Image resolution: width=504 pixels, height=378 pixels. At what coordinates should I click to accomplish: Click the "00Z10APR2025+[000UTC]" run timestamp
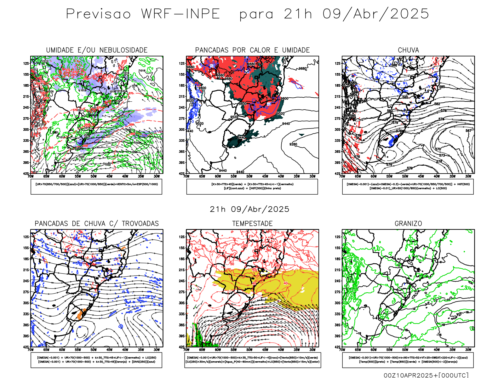[x=426, y=375]
